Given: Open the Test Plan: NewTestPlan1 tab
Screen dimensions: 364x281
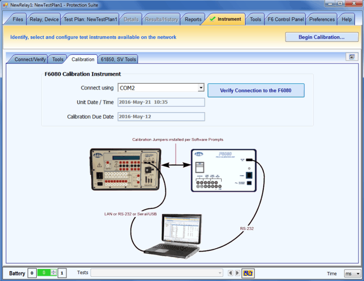Looking at the screenshot, I should 90,20.
